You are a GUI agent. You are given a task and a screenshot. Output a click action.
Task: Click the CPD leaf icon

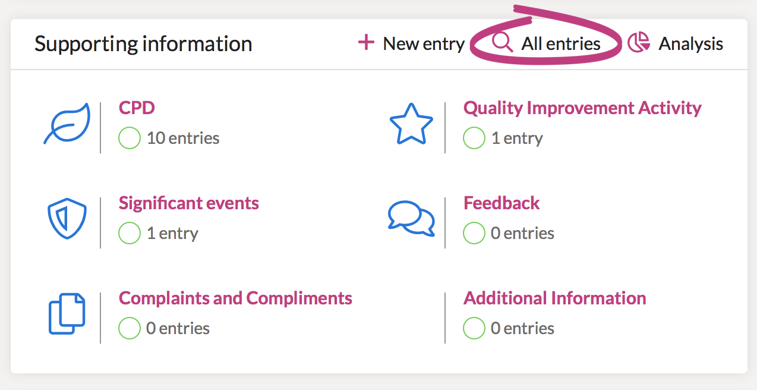67,124
